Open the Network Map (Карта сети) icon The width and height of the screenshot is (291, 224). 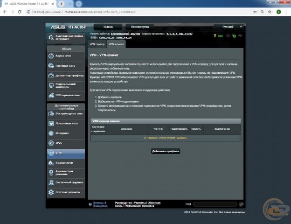click(x=51, y=56)
